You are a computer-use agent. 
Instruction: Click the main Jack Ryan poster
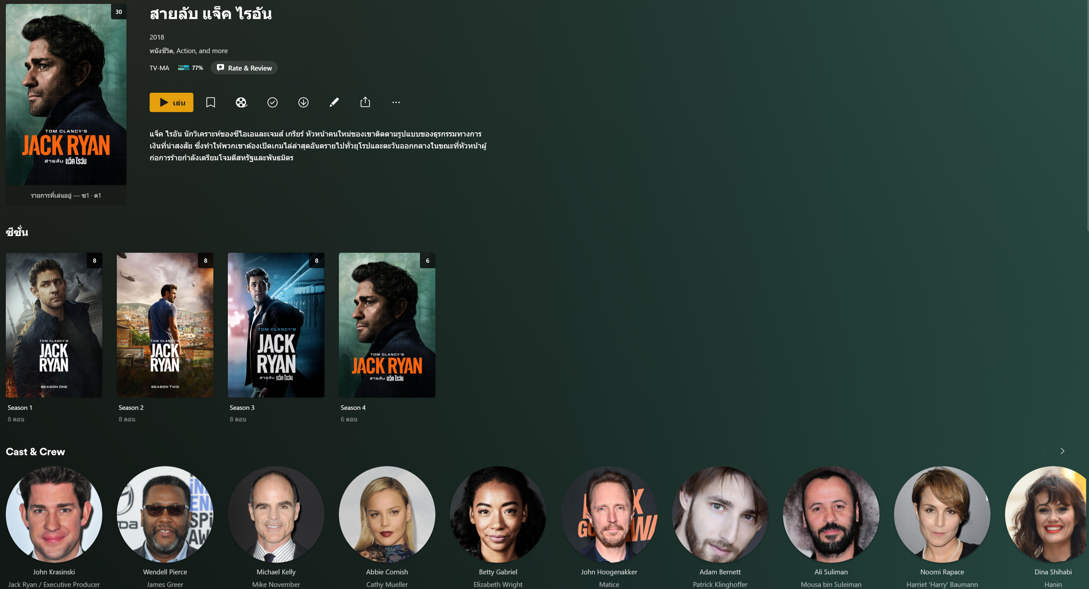click(x=66, y=94)
